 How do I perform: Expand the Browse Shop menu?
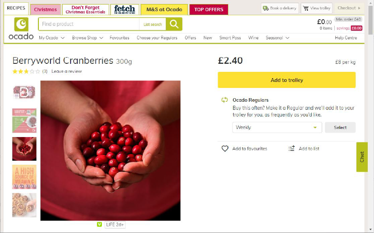coord(88,37)
